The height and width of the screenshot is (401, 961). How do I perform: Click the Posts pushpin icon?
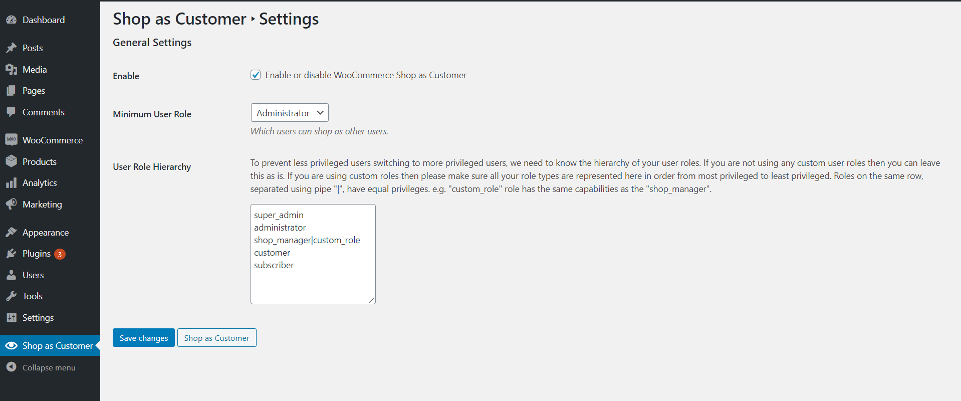point(11,48)
